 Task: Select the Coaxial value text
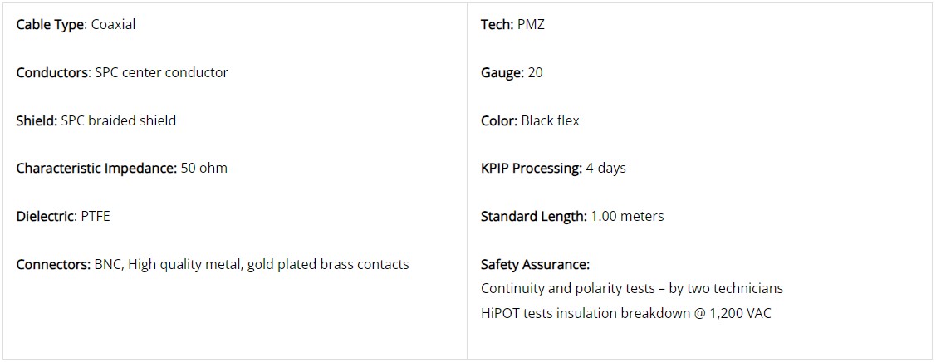[114, 25]
